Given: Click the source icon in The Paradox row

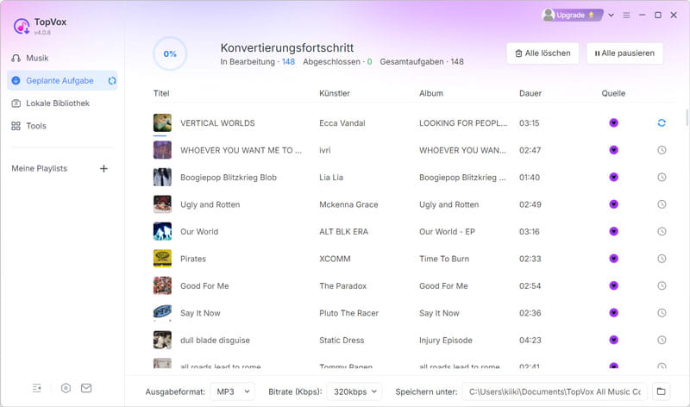Looking at the screenshot, I should [x=613, y=286].
